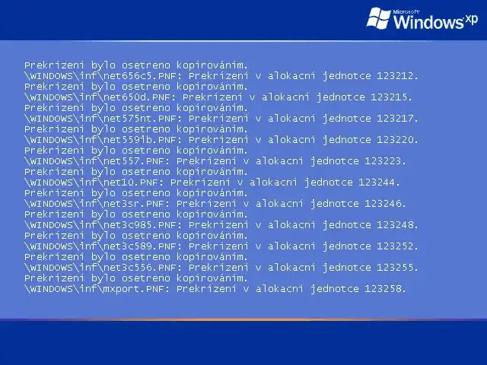Click the mxport.PNF file line
Image resolution: width=487 pixels, height=365 pixels.
(x=215, y=289)
